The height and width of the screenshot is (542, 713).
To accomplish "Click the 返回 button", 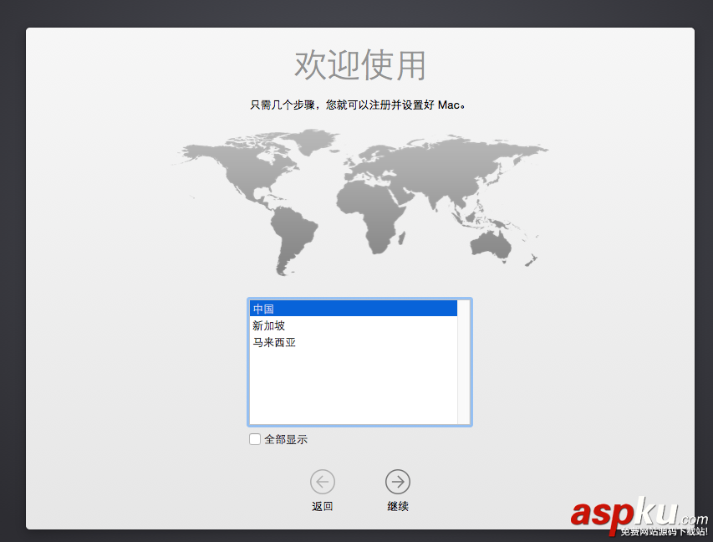I will 323,506.
